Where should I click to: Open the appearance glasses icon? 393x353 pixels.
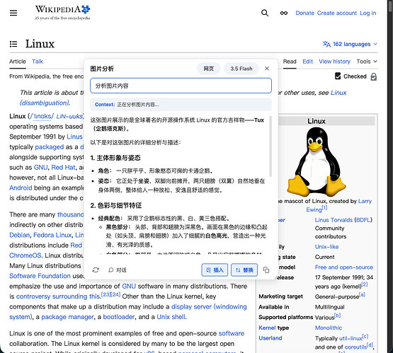tap(284, 13)
